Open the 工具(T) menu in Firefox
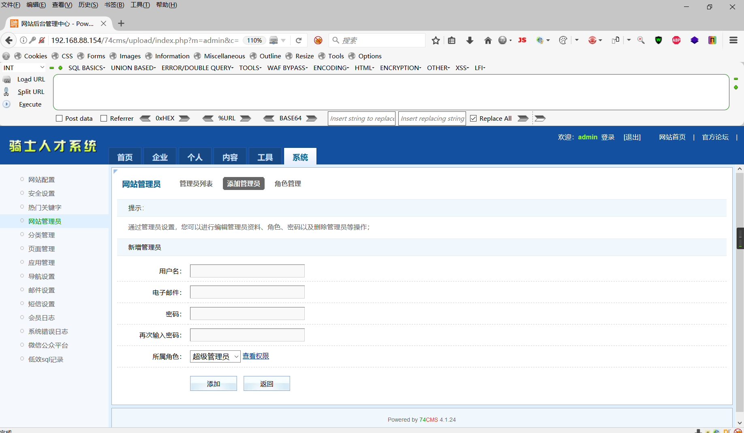This screenshot has width=744, height=433. 140,5
